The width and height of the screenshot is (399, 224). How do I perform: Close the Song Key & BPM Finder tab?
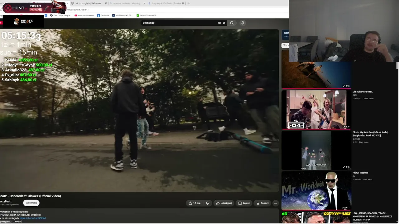183,3
